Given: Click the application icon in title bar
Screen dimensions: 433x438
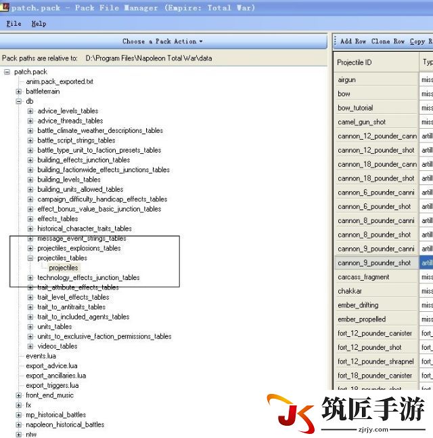Looking at the screenshot, I should [4, 7].
